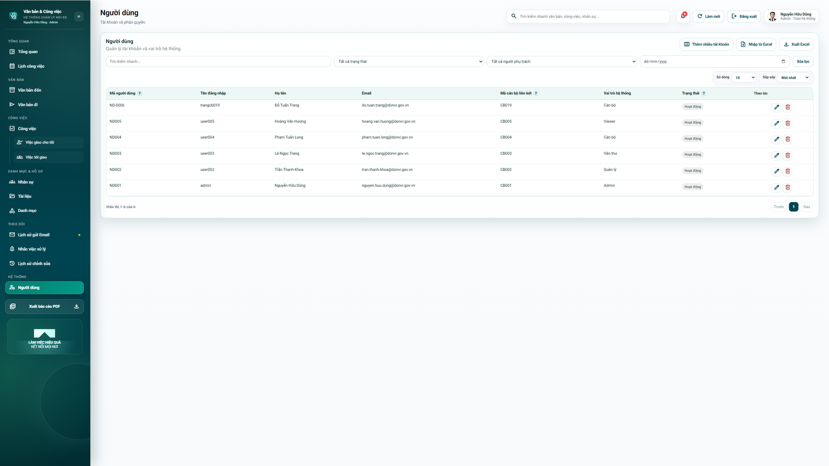Delete user Hoàng Vân Hương with trash icon
This screenshot has height=466, width=829.
point(788,123)
